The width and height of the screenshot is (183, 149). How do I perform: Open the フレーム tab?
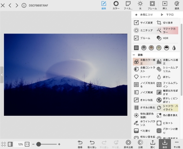[152, 5]
